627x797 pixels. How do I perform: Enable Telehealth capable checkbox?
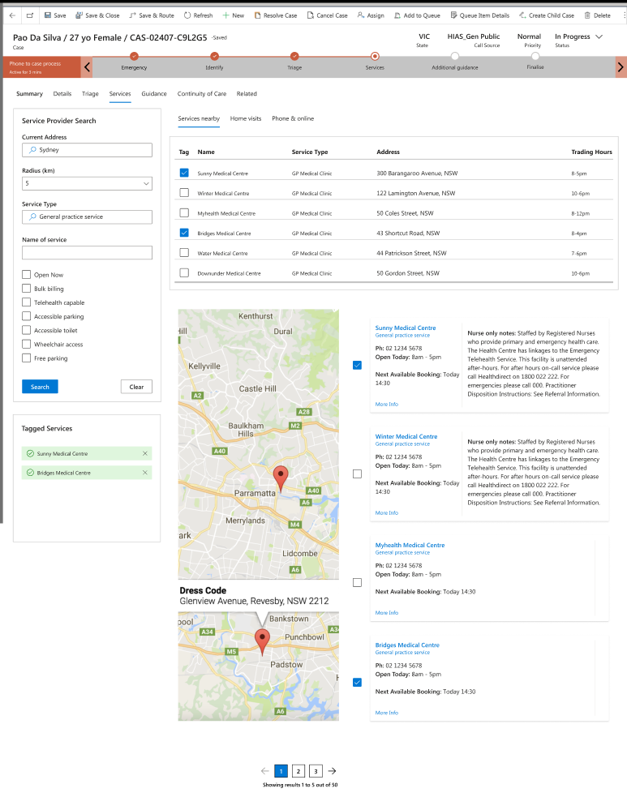pyautogui.click(x=27, y=302)
